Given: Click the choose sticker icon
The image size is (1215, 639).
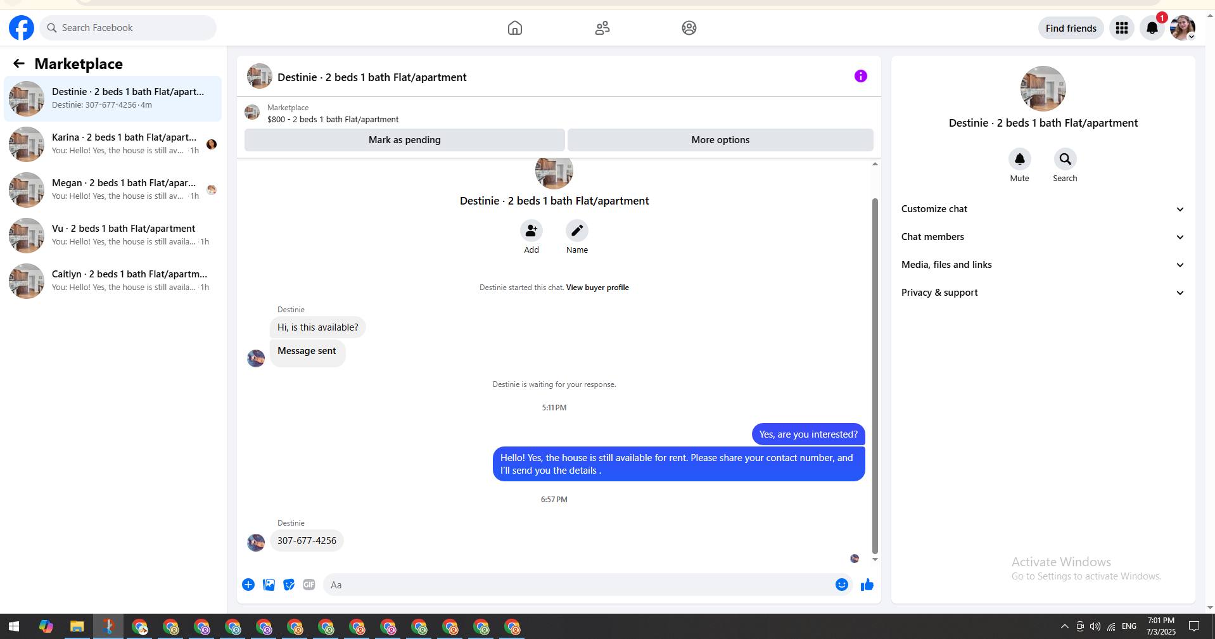Looking at the screenshot, I should click(289, 585).
